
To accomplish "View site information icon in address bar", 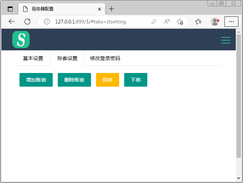I will click(x=47, y=22).
